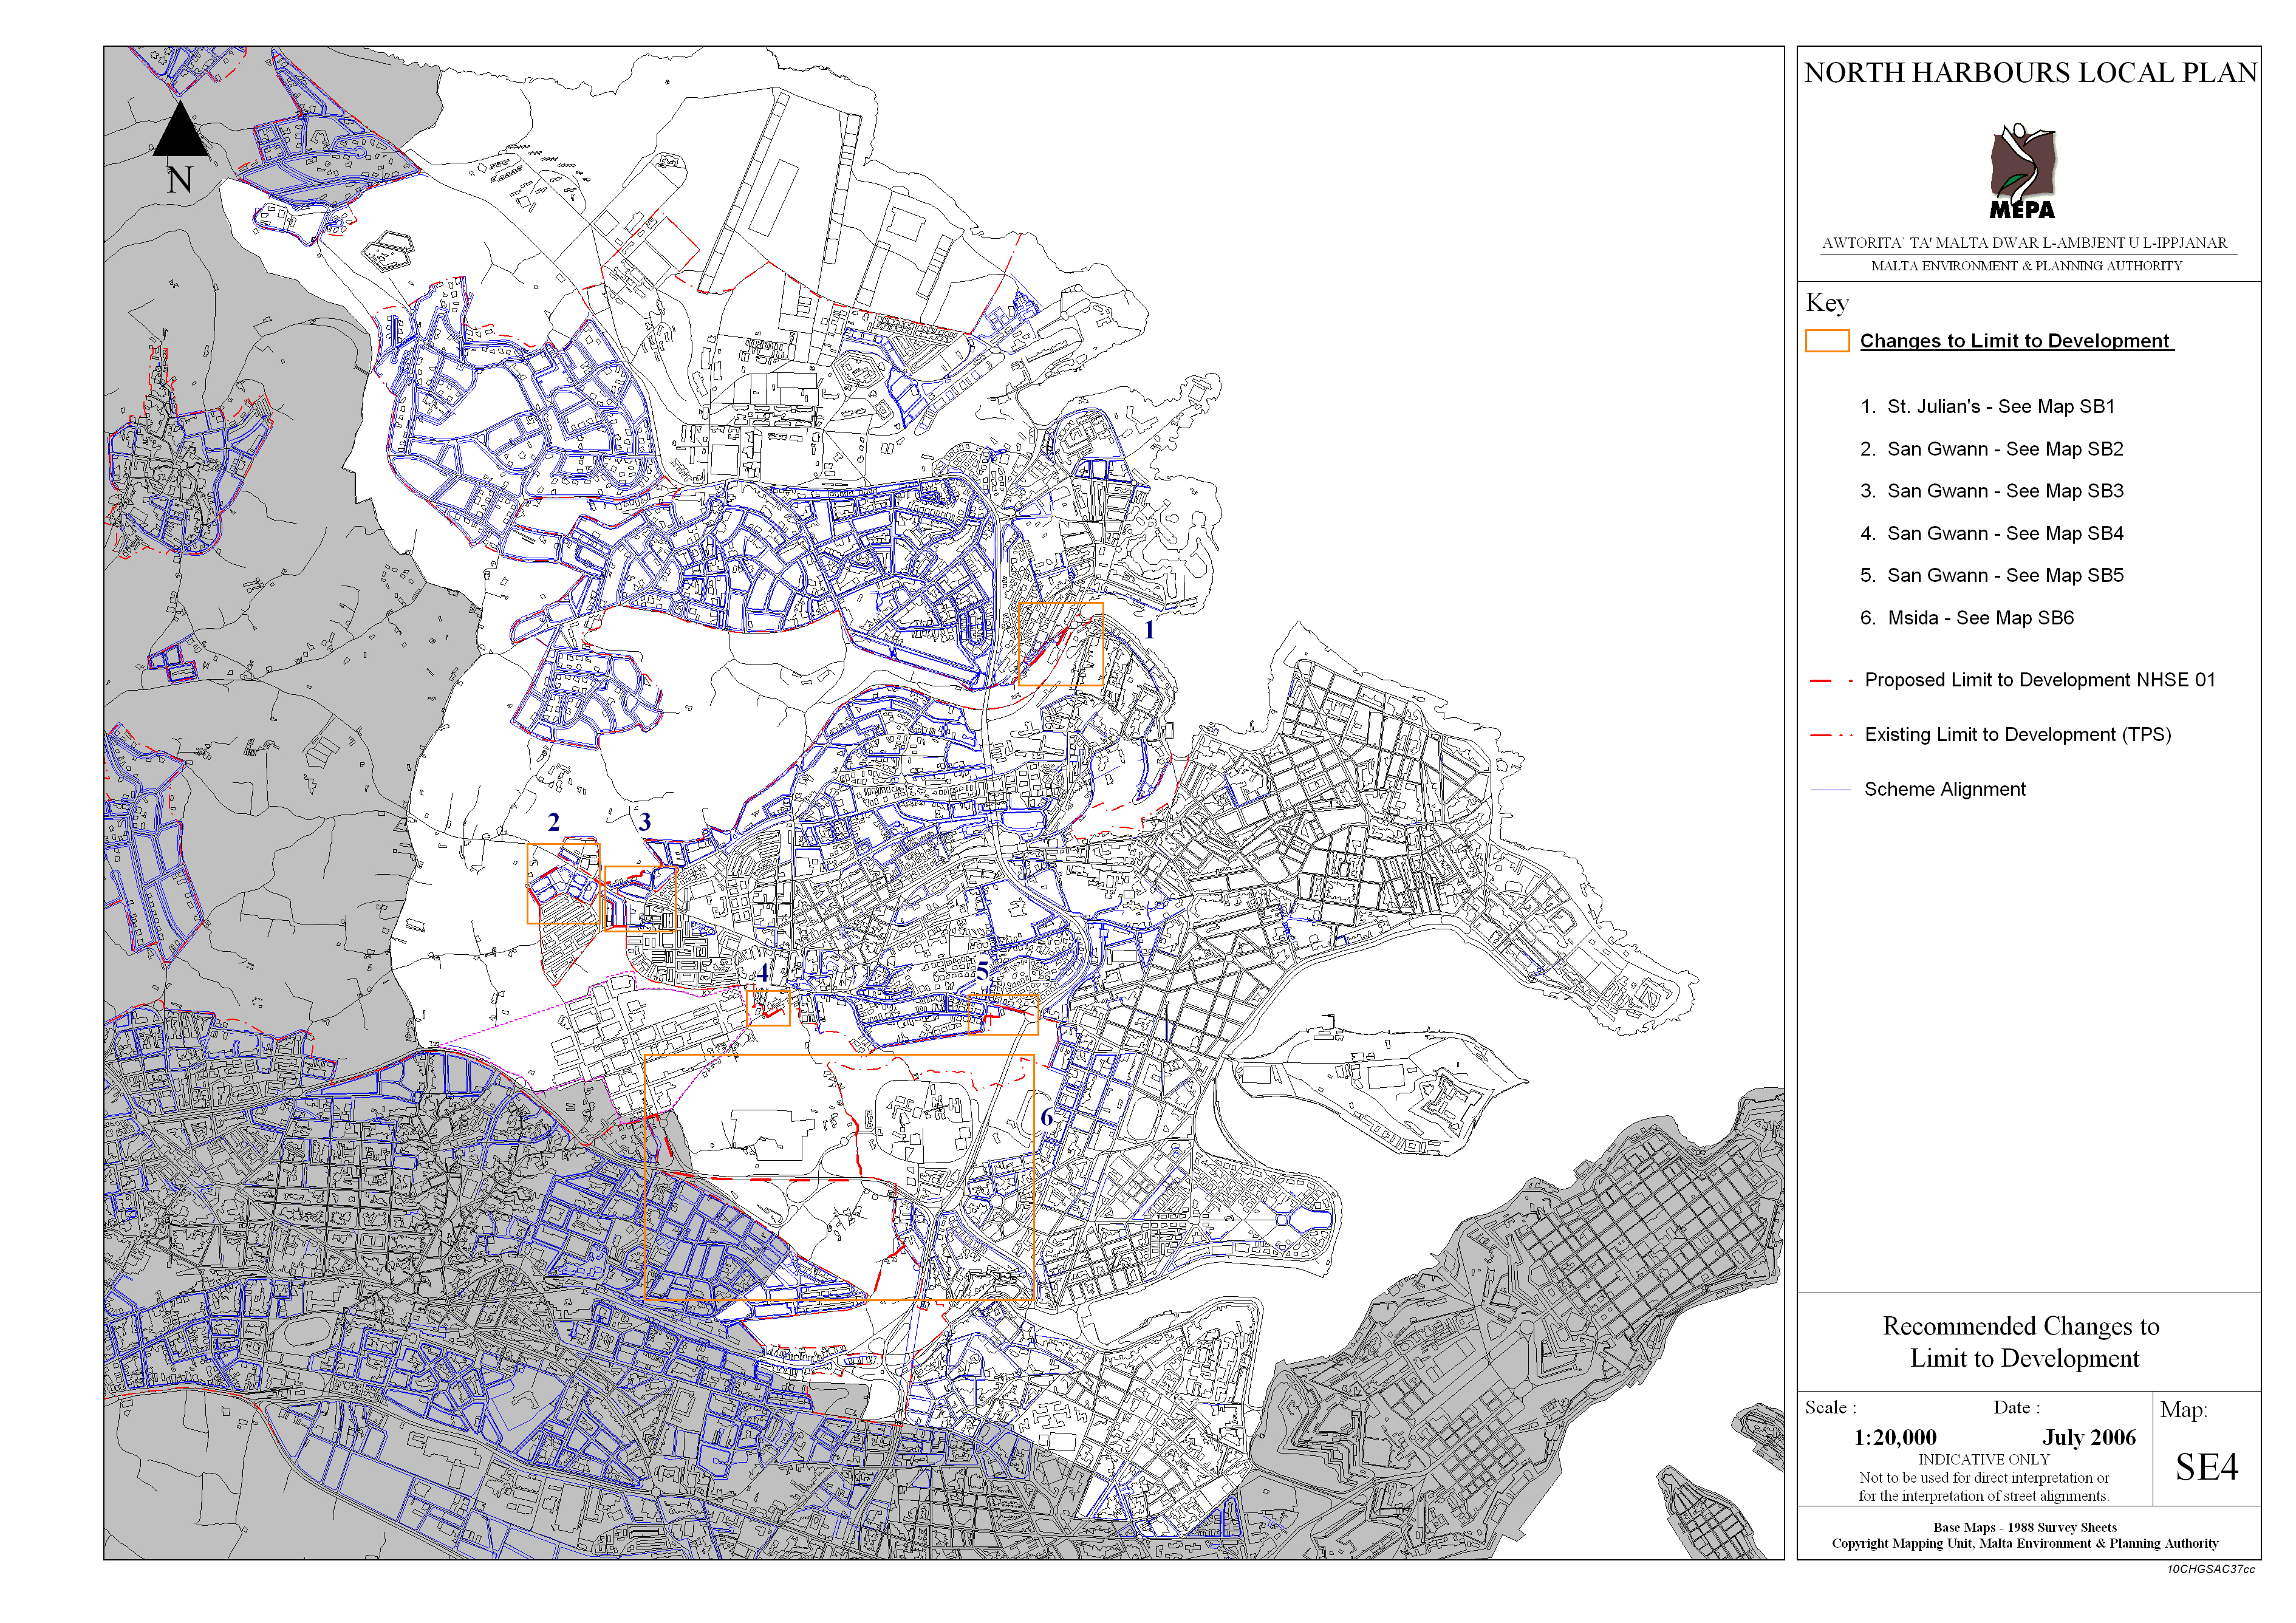The width and height of the screenshot is (2296, 1623).
Task: Click 'MALTA ENVIRONMENT & PLANNING AUTHORITY' text
Action: (x=2026, y=266)
